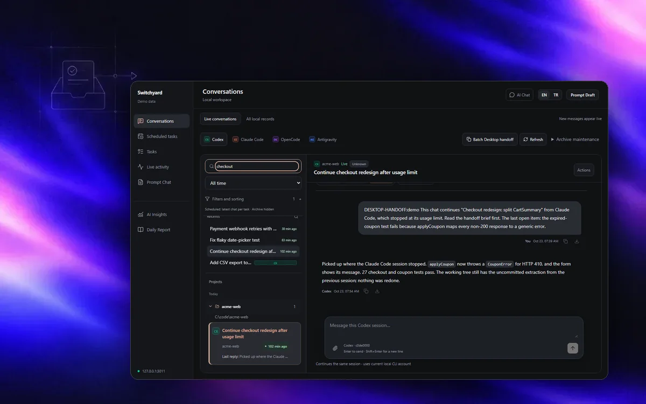Select the Claude Code agent tab
This screenshot has height=404, width=646.
coord(248,140)
